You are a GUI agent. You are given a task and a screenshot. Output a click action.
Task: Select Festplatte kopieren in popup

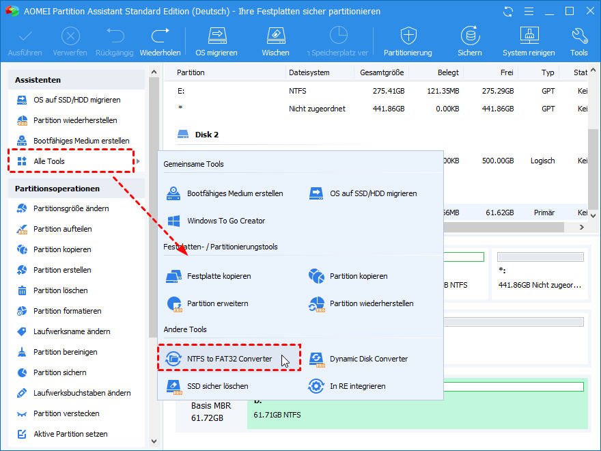tap(209, 276)
